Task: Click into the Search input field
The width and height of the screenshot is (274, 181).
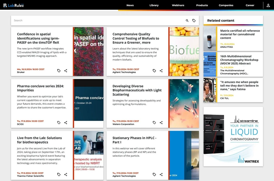Action: [94, 20]
